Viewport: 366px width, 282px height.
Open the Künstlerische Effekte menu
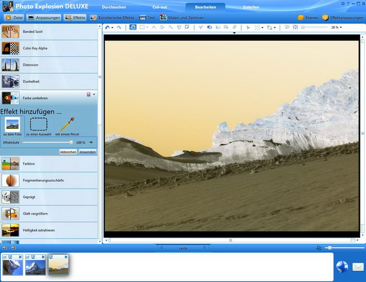pos(113,18)
